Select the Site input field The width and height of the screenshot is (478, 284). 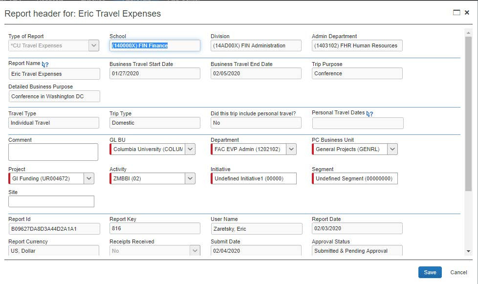click(51, 201)
